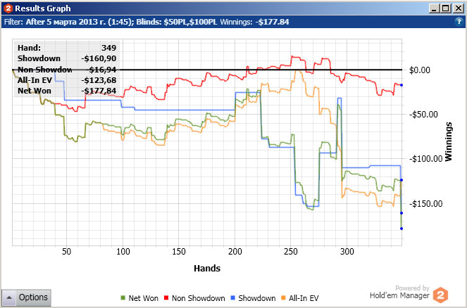Expand the Options panel arrow
This screenshot has height=308, width=467.
pyautogui.click(x=9, y=297)
